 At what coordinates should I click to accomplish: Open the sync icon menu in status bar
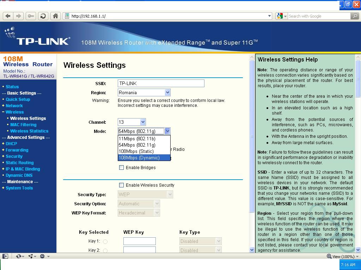tap(20, 256)
